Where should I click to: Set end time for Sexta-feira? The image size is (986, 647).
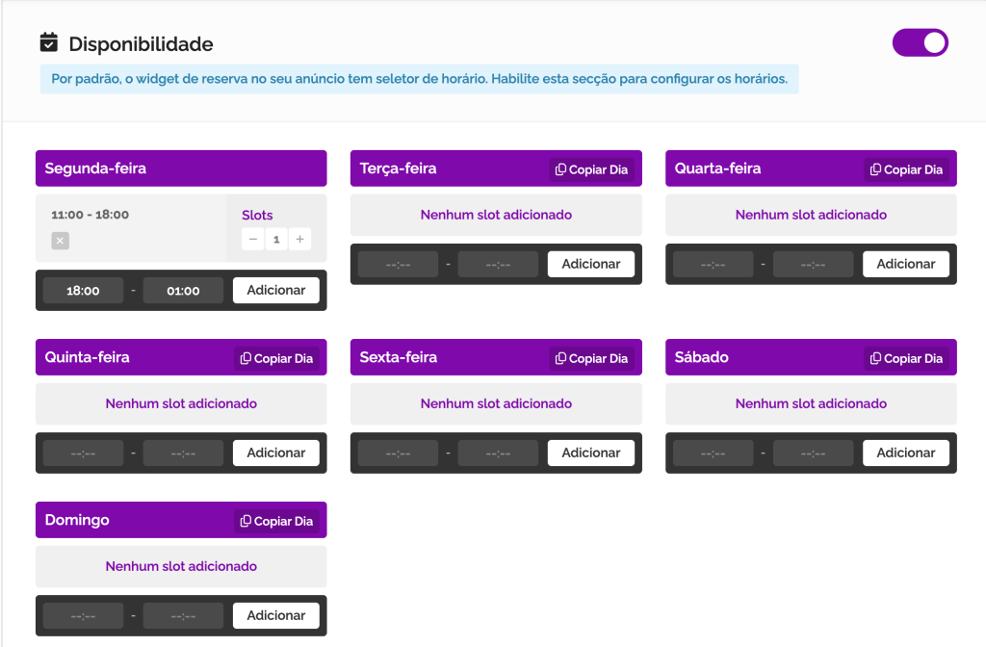point(498,453)
